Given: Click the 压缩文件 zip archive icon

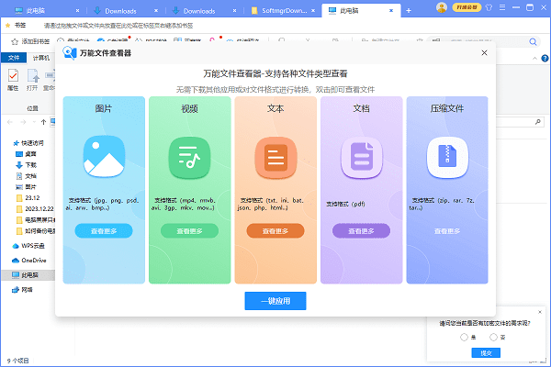Looking at the screenshot, I should coord(446,157).
